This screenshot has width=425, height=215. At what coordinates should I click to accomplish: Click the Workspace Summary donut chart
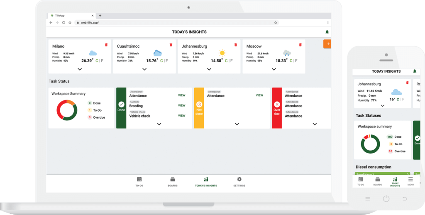pyautogui.click(x=67, y=110)
